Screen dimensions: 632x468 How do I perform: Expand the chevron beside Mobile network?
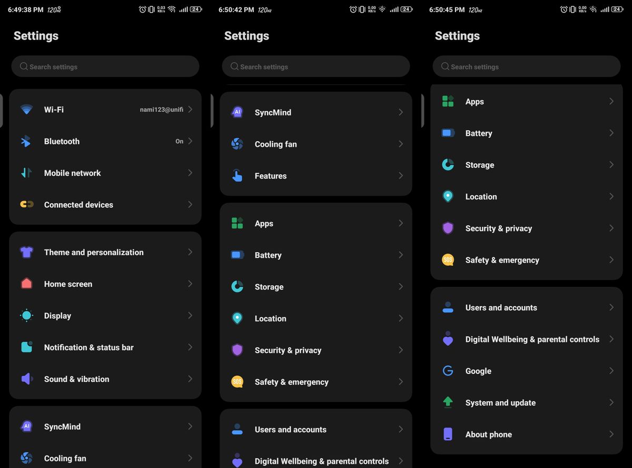click(190, 173)
